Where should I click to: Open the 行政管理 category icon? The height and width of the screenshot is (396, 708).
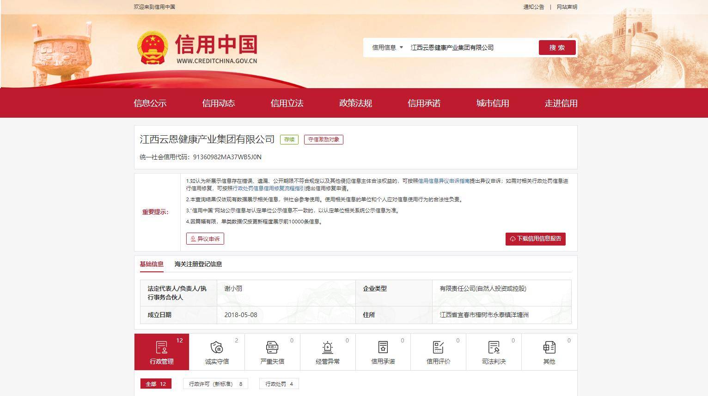point(161,347)
